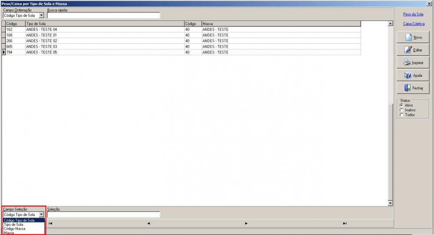Click into the Seleção input field

[104, 215]
